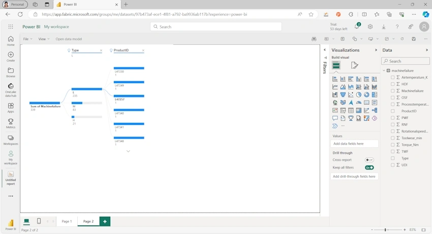Open OneLake data hub in sidebar
The image size is (432, 234).
(11, 90)
